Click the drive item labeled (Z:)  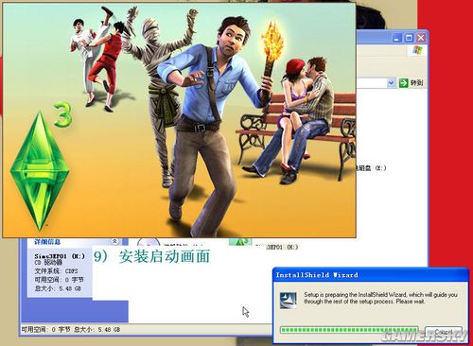click(371, 168)
